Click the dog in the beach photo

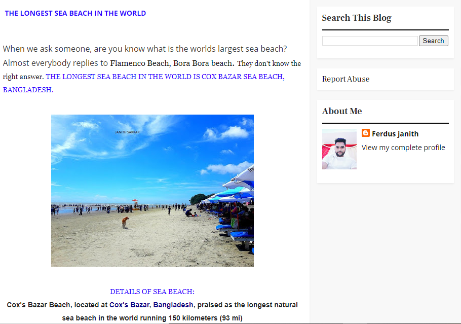coord(126,222)
